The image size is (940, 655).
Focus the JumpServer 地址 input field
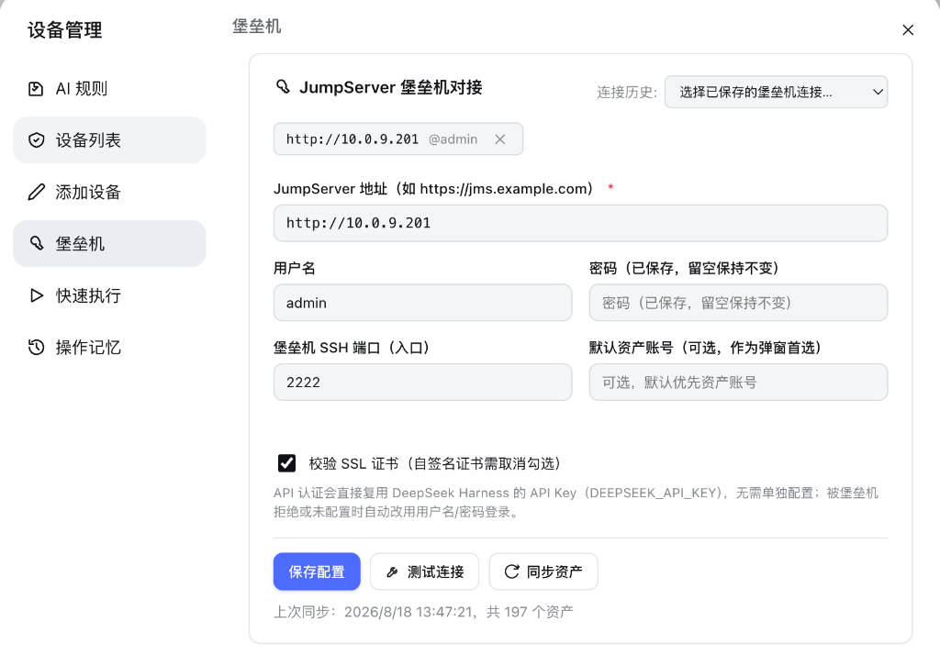click(x=580, y=224)
